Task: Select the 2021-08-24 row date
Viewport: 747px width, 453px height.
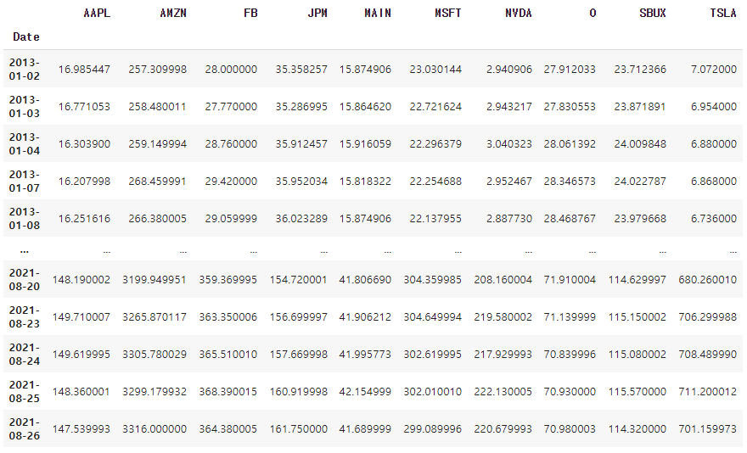Action: coord(25,354)
